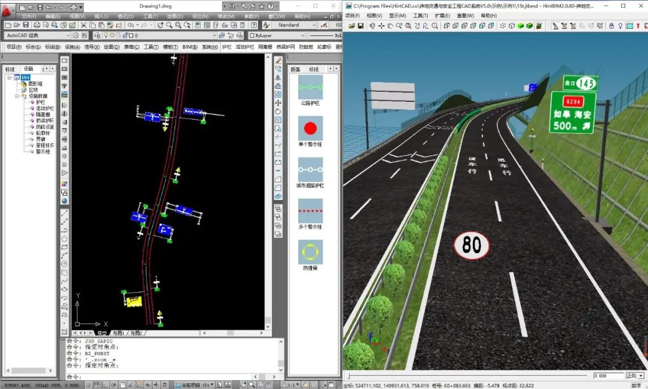This screenshot has width=648, height=389.
Task: Click the 护栏 toolbar button
Action: coord(227,47)
